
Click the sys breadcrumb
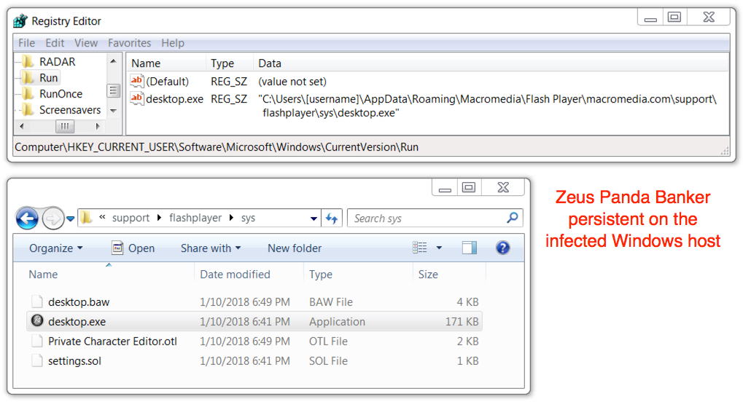248,218
